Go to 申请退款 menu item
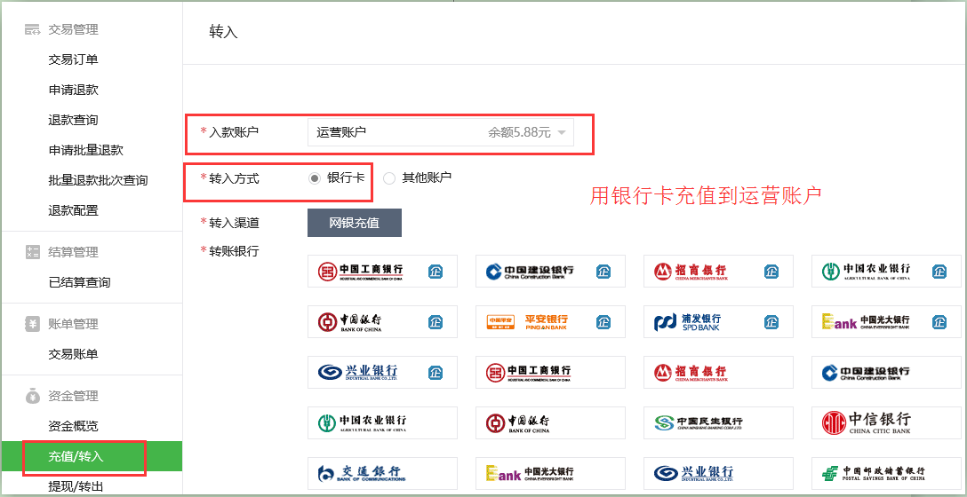The height and width of the screenshot is (497, 967). point(74,90)
